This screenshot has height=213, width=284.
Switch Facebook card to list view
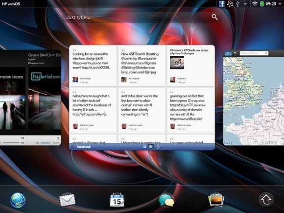pyautogui.click(x=144, y=147)
